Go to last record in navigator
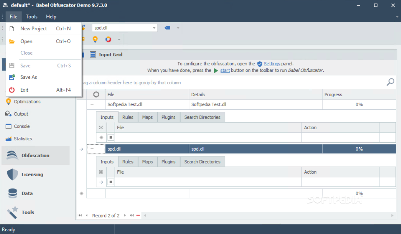Viewport: 401px width, 234px height. click(132, 216)
